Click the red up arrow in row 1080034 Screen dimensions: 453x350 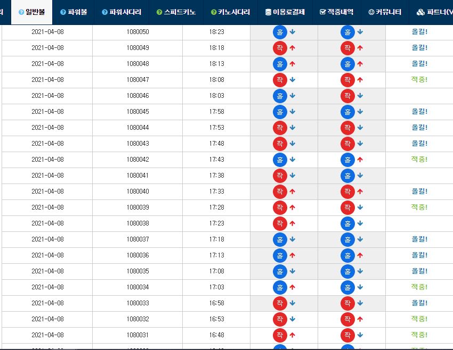click(x=293, y=287)
